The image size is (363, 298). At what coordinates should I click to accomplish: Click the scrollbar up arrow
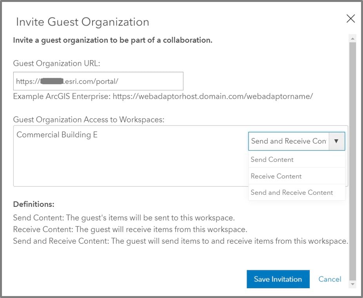tap(352, 38)
